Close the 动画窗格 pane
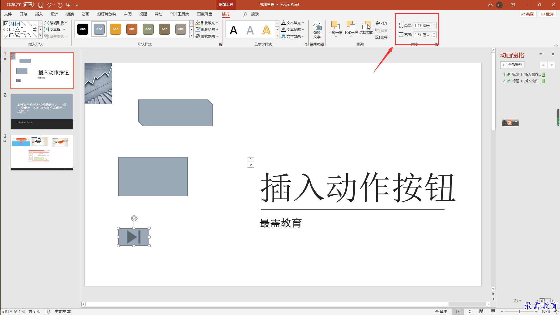 [553, 54]
